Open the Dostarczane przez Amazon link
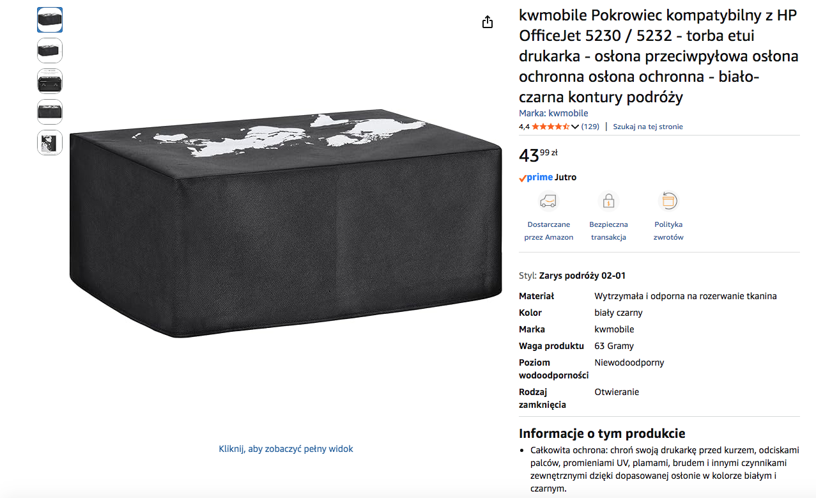This screenshot has height=498, width=816. pyautogui.click(x=549, y=231)
